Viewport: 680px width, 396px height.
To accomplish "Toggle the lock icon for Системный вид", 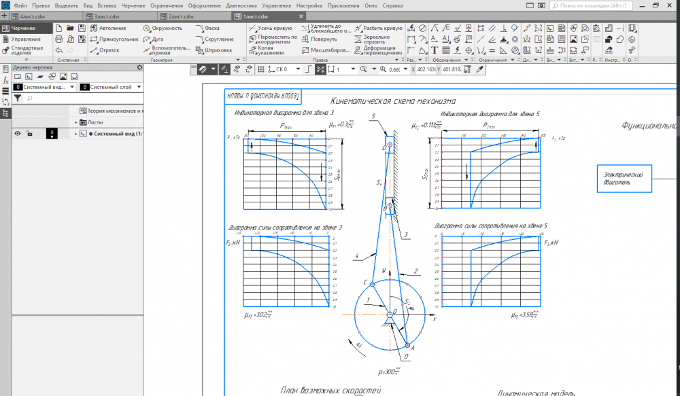I will (x=29, y=134).
